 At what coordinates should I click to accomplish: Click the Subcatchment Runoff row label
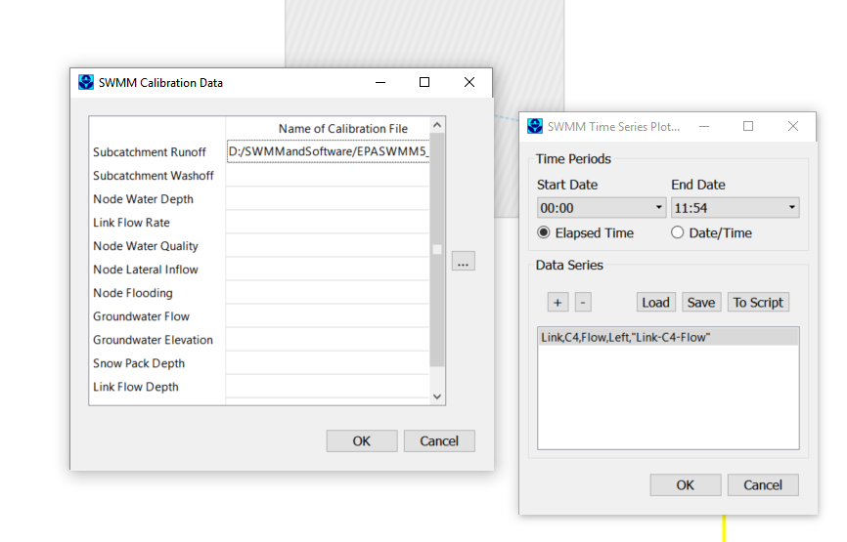149,152
